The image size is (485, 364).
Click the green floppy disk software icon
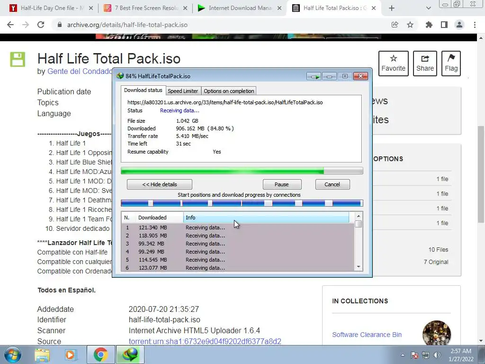[18, 59]
